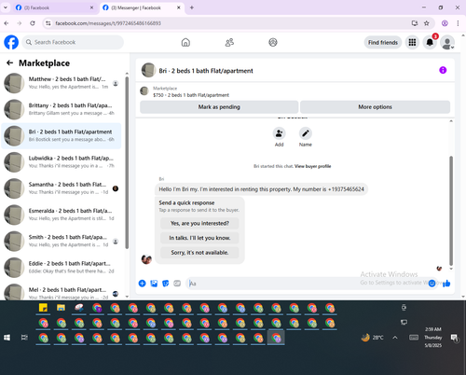Choose a sticker icon in composer
The image size is (466, 375).
tap(166, 284)
